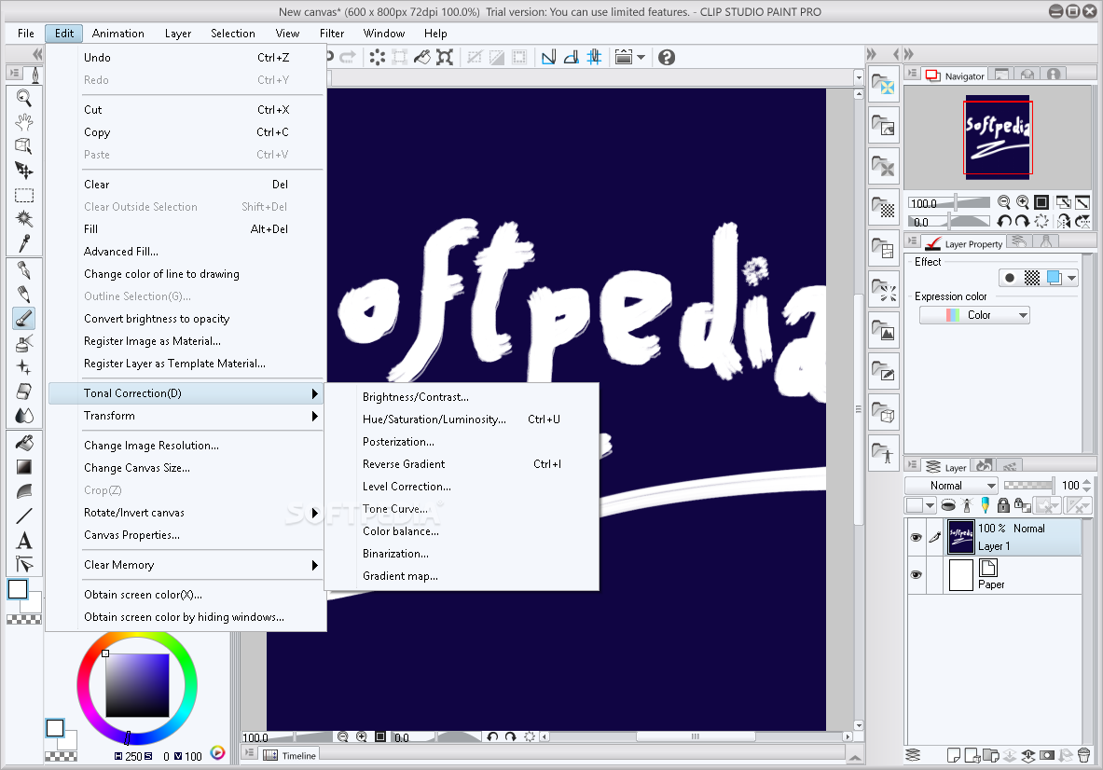Select the Text tool
Image resolution: width=1103 pixels, height=770 pixels.
pyautogui.click(x=24, y=540)
